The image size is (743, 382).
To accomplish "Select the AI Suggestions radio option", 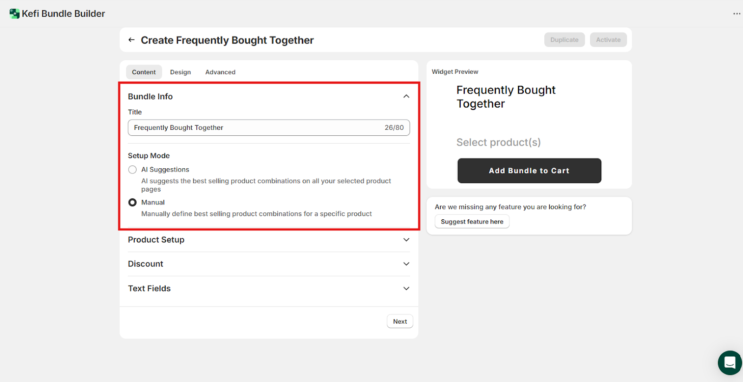I will (133, 170).
